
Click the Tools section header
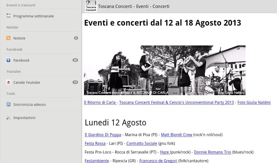pos(11,93)
